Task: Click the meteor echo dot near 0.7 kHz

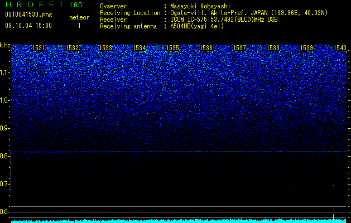Action: click(334, 186)
